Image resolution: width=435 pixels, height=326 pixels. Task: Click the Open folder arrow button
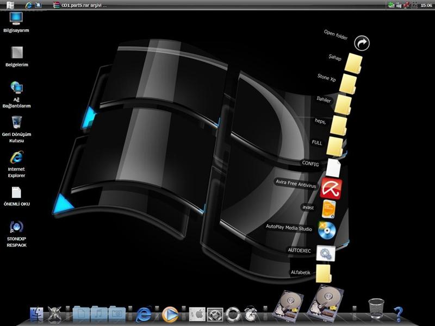362,43
